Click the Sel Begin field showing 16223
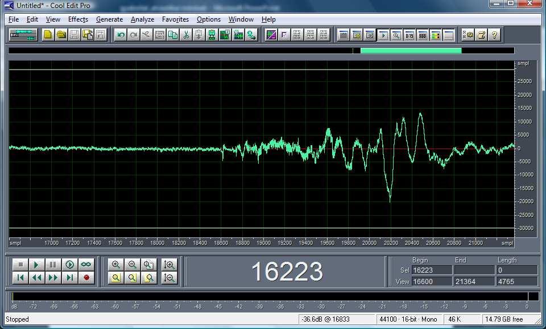Image resolution: width=546 pixels, height=329 pixels. coord(432,270)
